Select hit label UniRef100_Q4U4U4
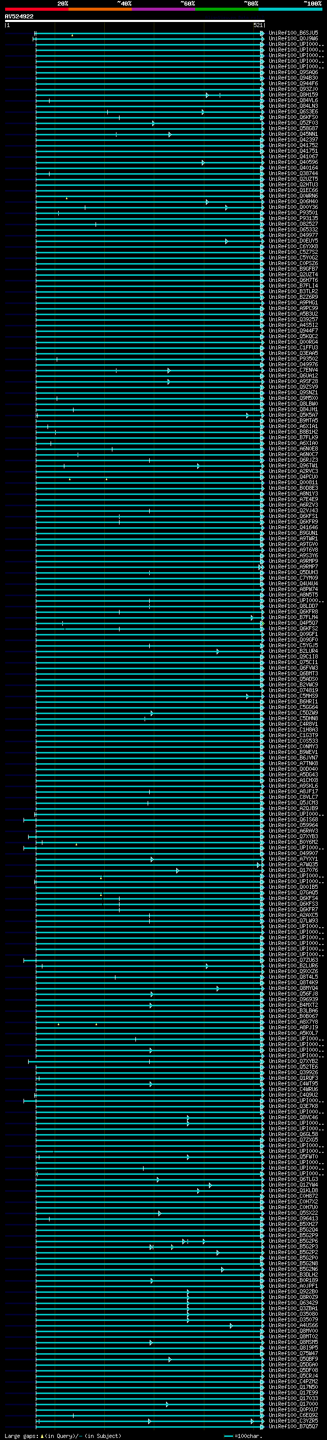 [x=293, y=583]
